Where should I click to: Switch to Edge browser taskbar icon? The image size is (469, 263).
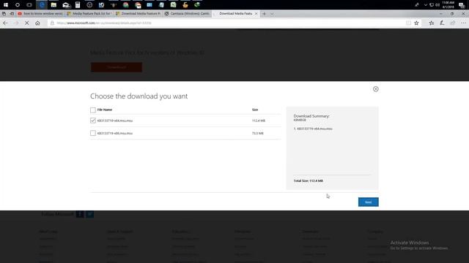[x=42, y=5]
